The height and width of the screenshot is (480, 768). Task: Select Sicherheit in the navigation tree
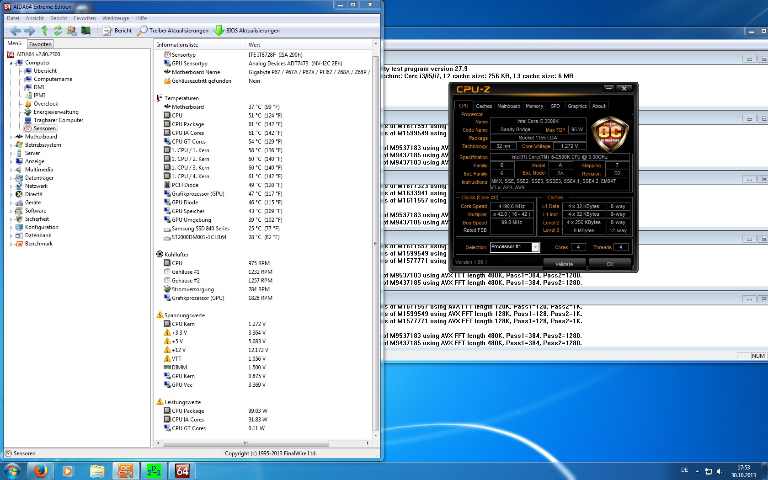click(x=32, y=219)
